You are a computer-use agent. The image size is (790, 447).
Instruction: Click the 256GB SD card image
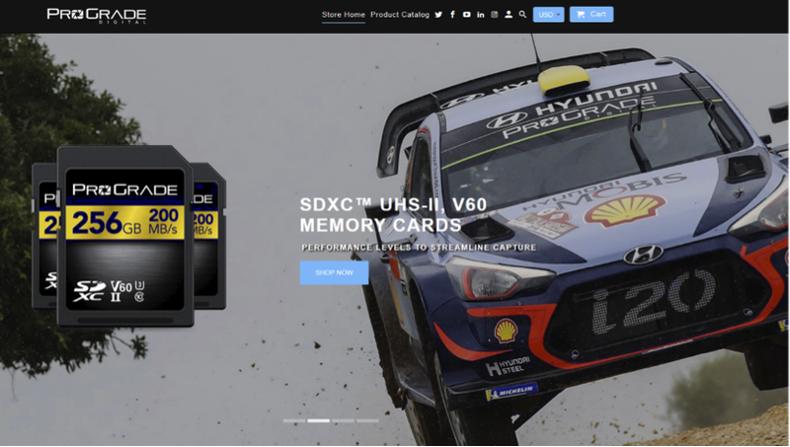125,236
